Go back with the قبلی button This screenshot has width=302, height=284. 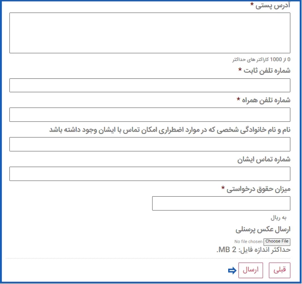click(x=279, y=271)
